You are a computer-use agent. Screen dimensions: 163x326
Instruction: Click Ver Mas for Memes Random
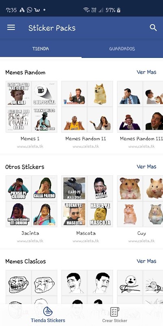click(146, 72)
